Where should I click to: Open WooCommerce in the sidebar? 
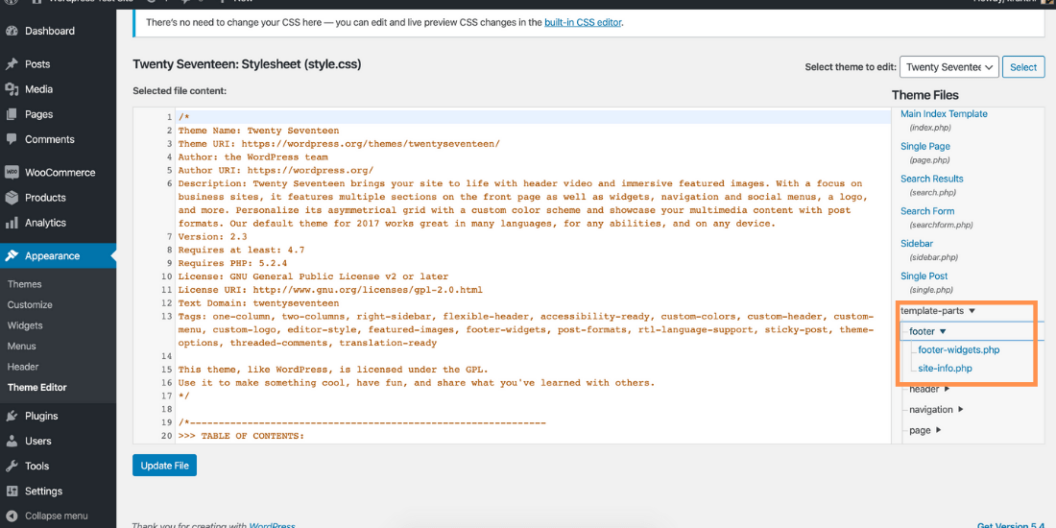[58, 173]
